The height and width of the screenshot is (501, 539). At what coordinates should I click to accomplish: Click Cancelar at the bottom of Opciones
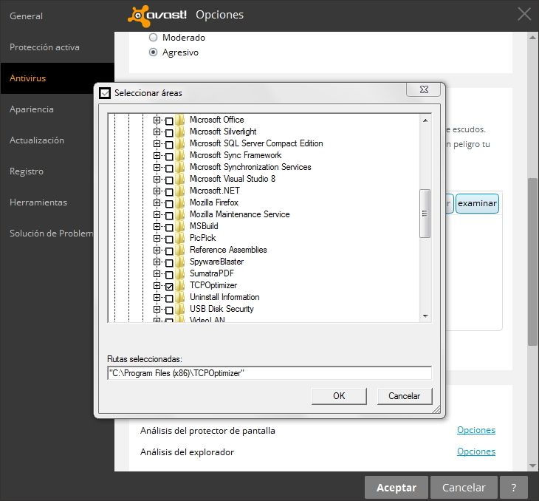464,488
